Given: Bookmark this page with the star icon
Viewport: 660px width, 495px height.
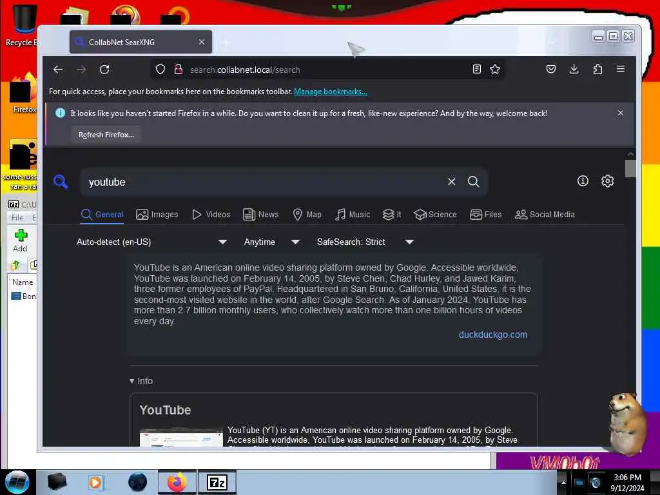Looking at the screenshot, I should tap(495, 70).
